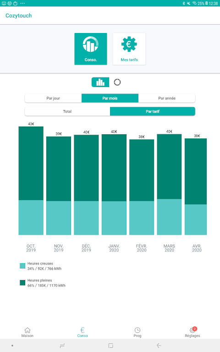Go to Maison home tab

[27, 332]
